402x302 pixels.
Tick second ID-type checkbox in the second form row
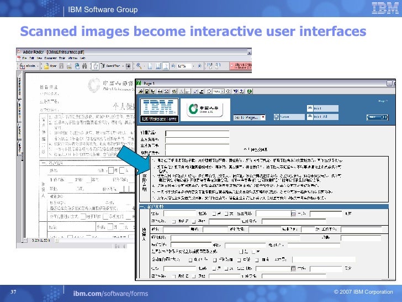click(194, 222)
